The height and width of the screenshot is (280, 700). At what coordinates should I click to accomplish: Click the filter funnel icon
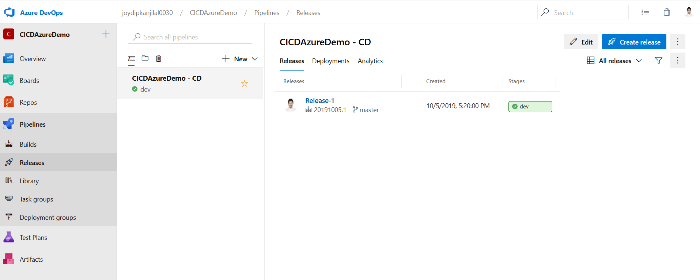659,60
